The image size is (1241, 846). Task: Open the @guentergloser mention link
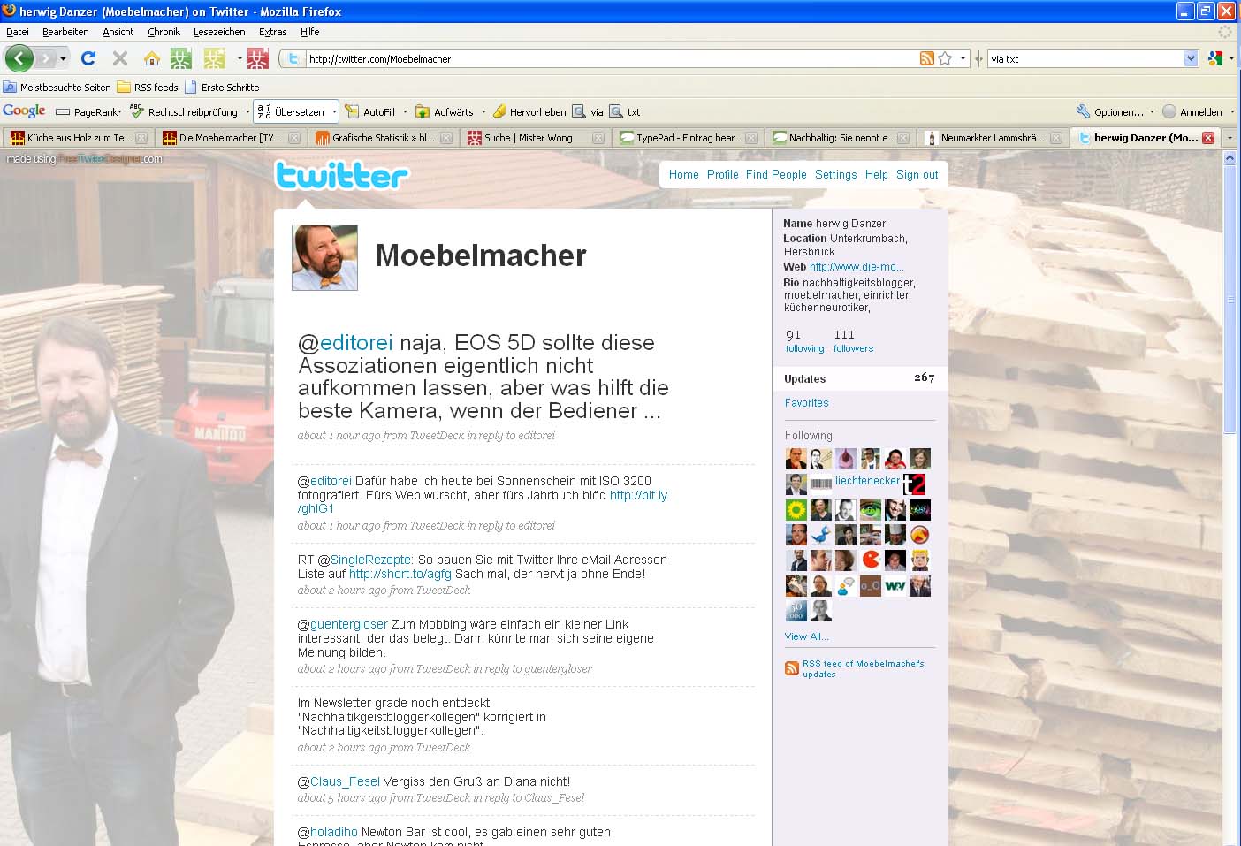[x=348, y=624]
